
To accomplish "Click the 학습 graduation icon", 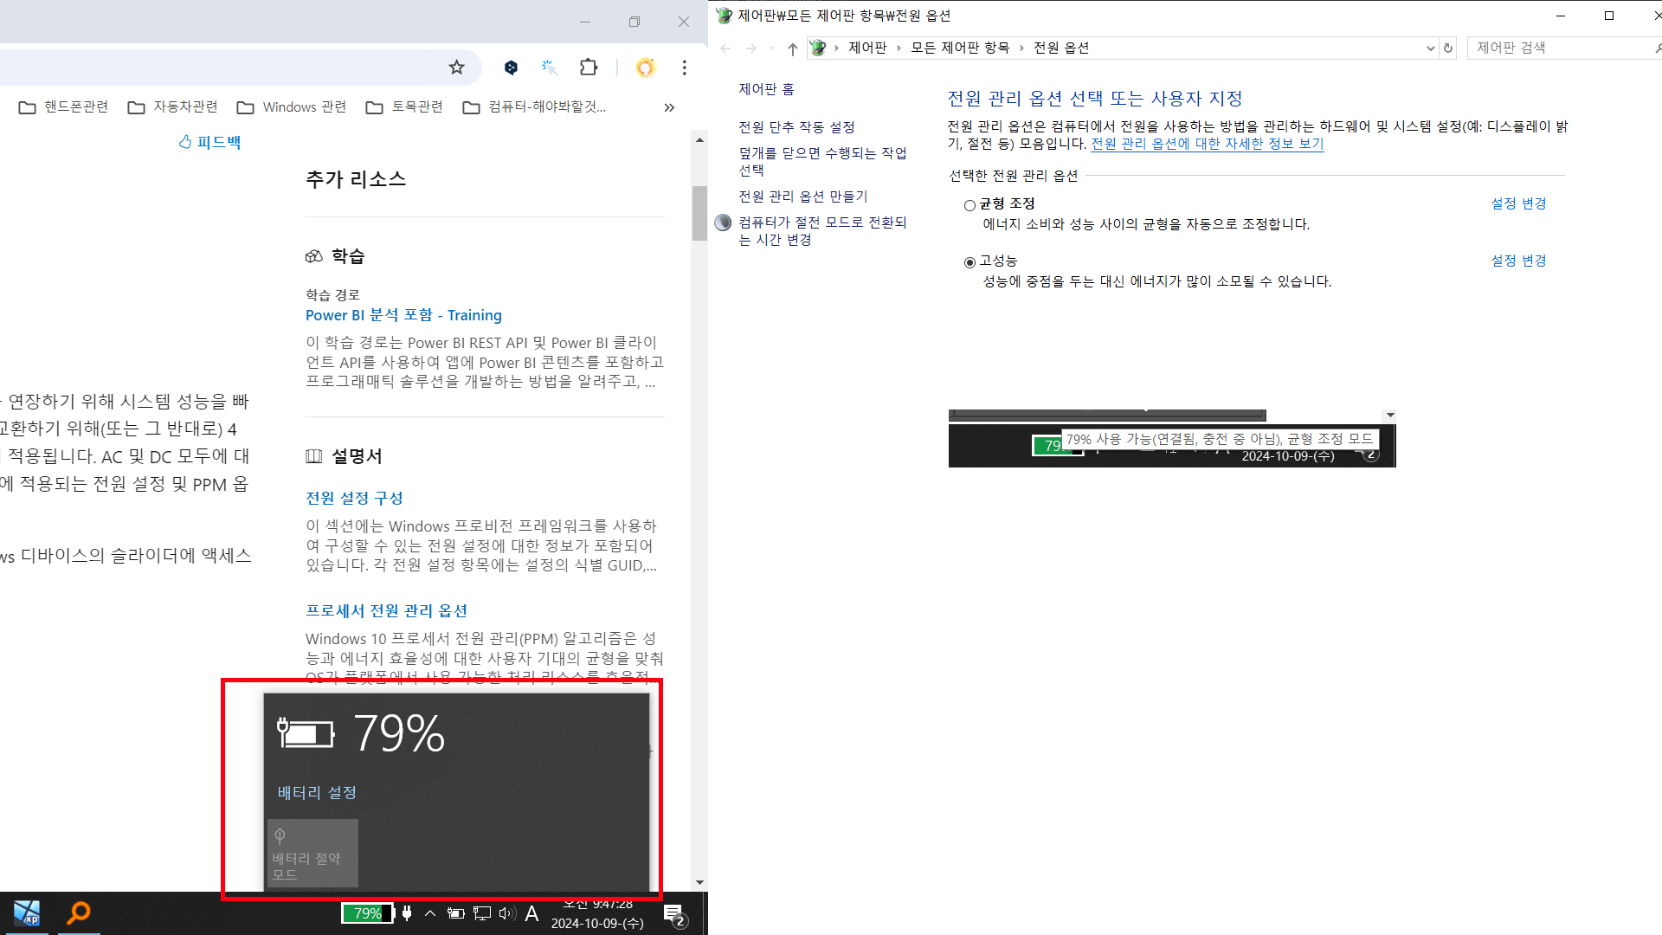I will click(x=313, y=256).
